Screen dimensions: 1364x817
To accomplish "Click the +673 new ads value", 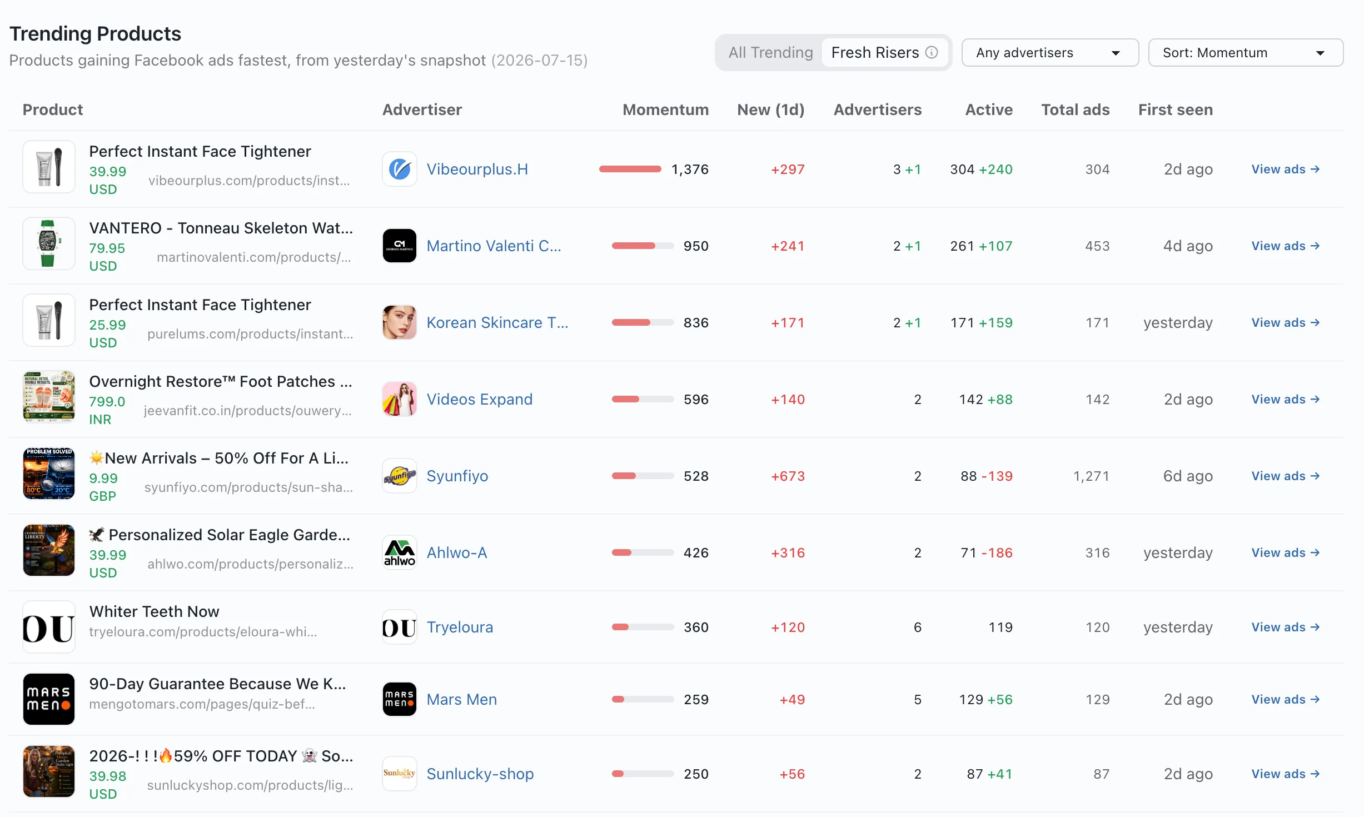I will pos(788,476).
